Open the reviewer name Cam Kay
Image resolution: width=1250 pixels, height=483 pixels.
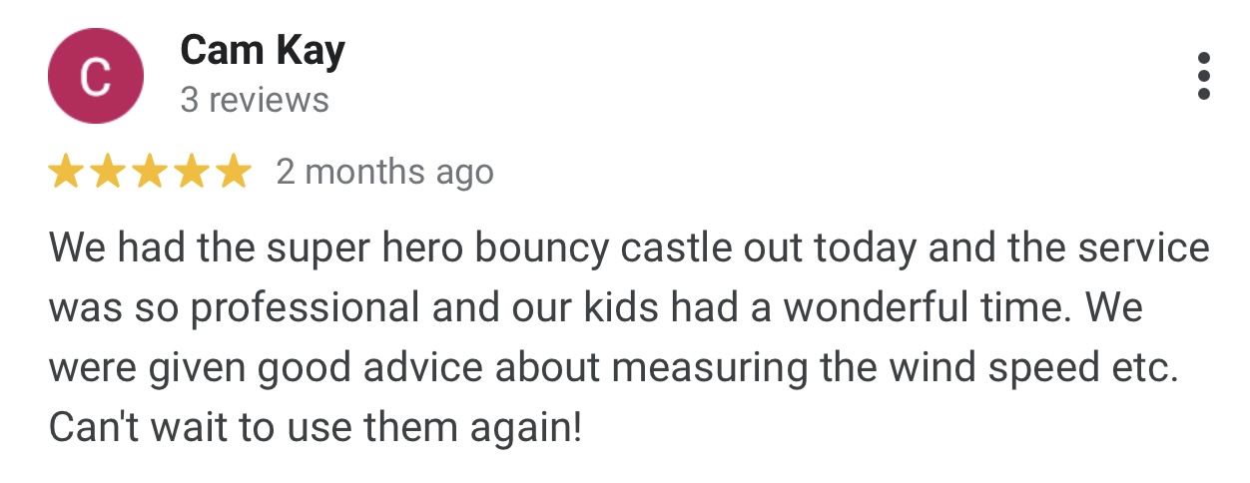263,51
